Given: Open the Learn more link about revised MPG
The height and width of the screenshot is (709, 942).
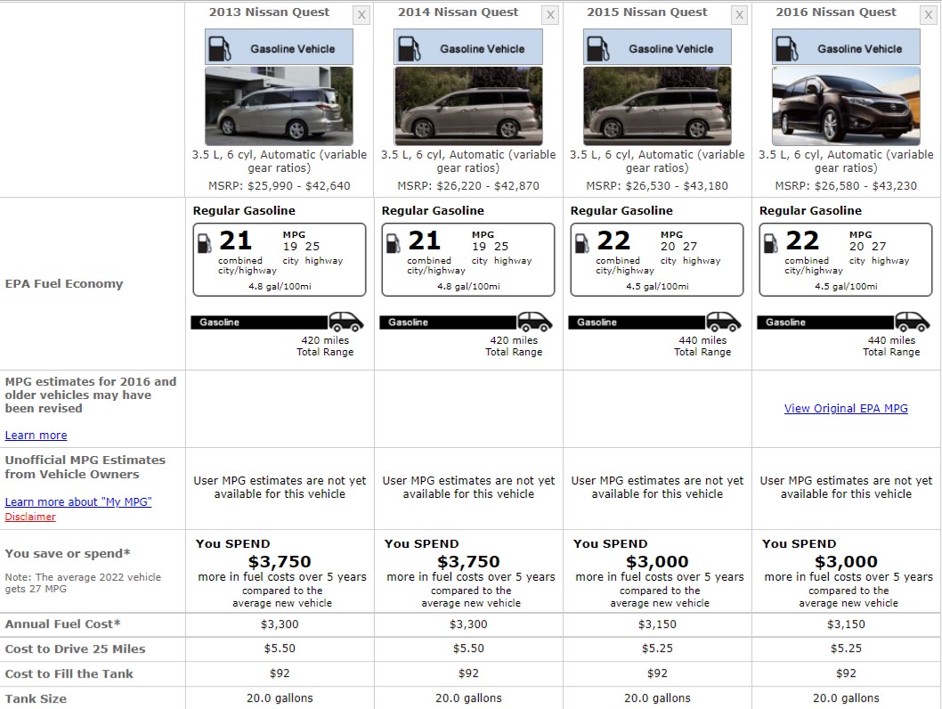Looking at the screenshot, I should point(36,435).
